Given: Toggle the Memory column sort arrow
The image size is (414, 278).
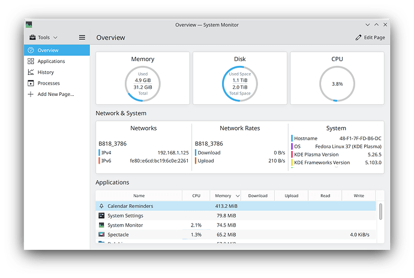Looking at the screenshot, I should (238, 196).
